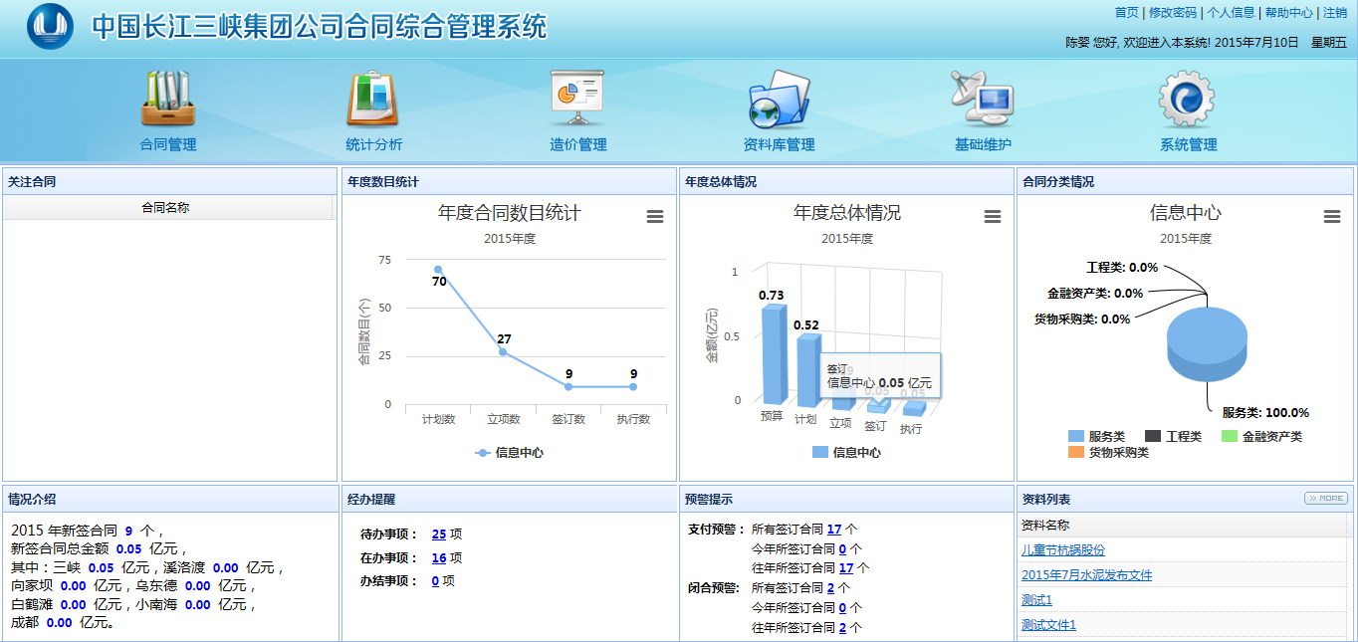Click the 服务类: 100.0% pie label
1358x642 pixels.
point(1265,413)
